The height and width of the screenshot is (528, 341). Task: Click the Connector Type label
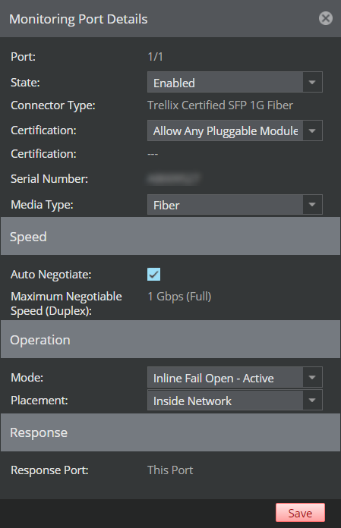pos(53,105)
